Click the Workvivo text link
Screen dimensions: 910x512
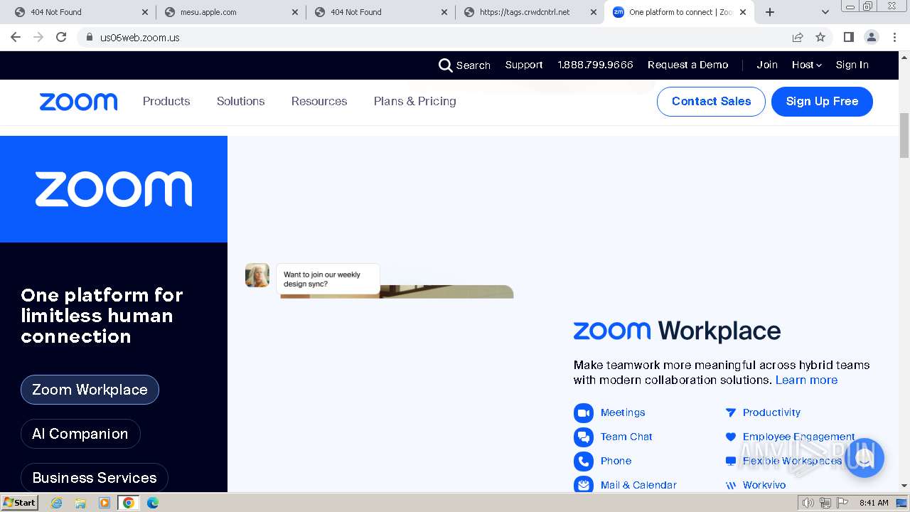pyautogui.click(x=764, y=485)
